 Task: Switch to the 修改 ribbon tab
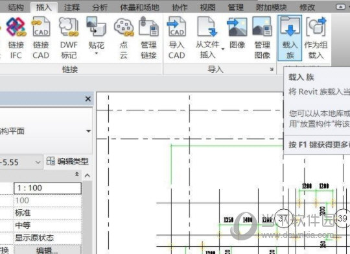pos(307,7)
